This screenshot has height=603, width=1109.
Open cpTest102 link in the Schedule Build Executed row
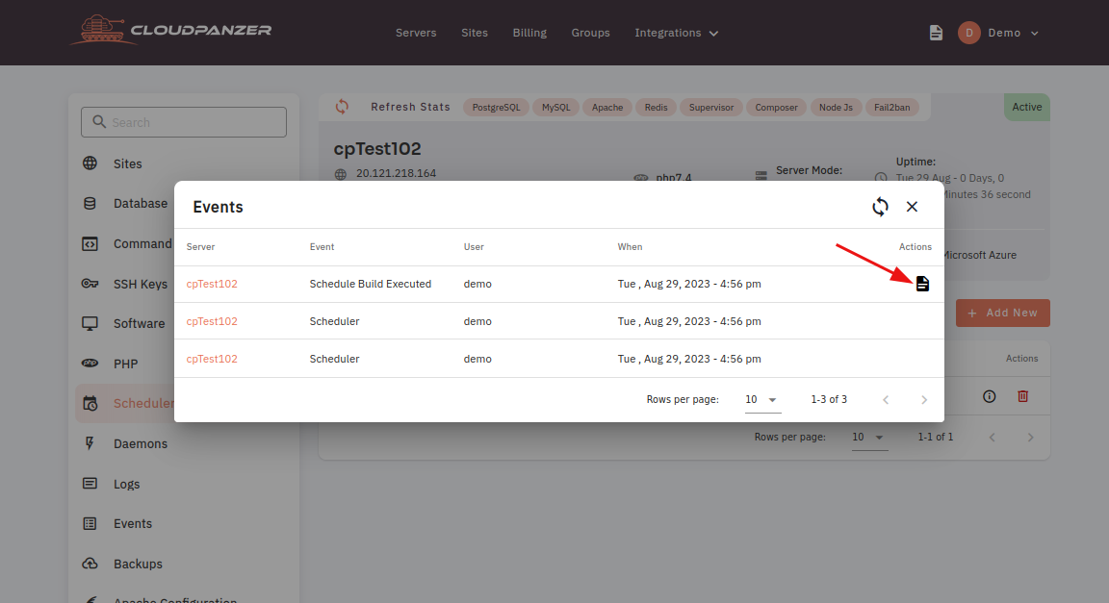(212, 284)
